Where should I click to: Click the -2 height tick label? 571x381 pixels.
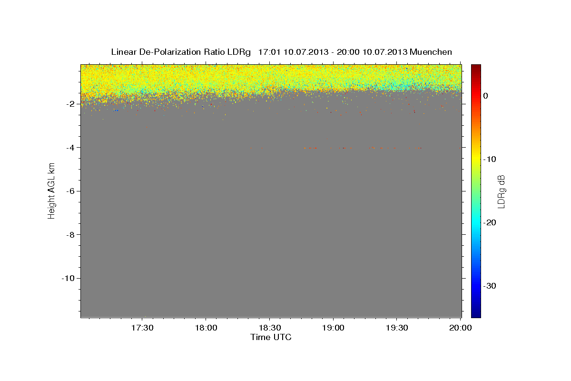[x=71, y=104]
